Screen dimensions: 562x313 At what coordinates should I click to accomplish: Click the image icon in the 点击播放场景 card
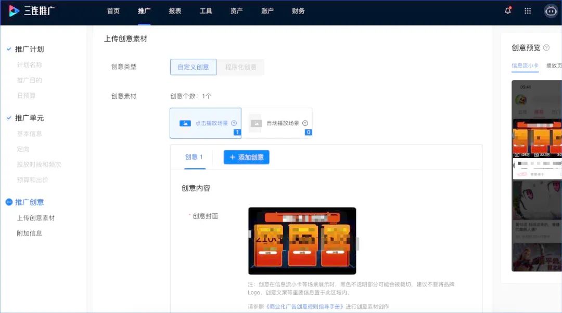[x=185, y=123]
